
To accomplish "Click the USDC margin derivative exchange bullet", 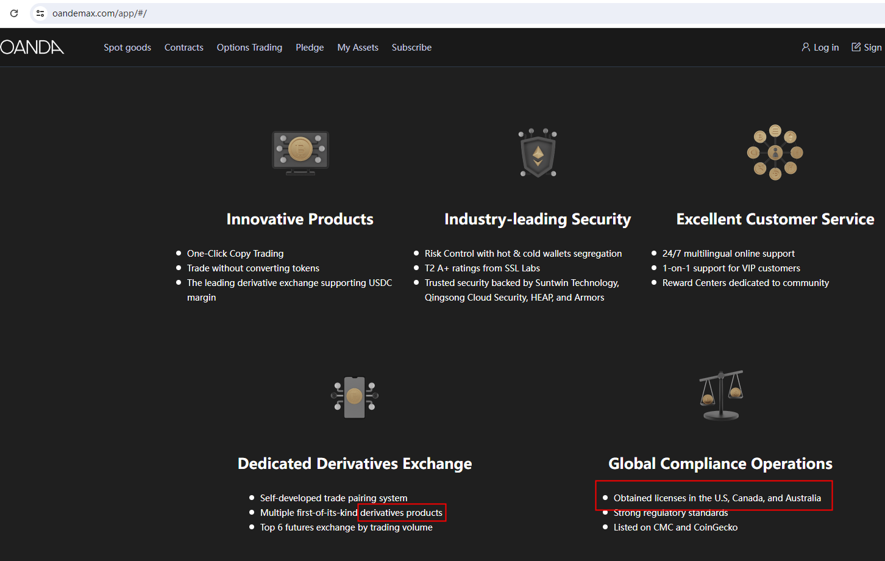I will pos(290,290).
